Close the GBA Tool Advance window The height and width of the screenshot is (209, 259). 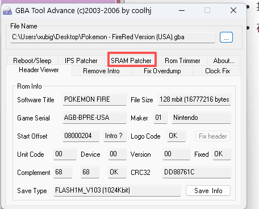click(233, 10)
